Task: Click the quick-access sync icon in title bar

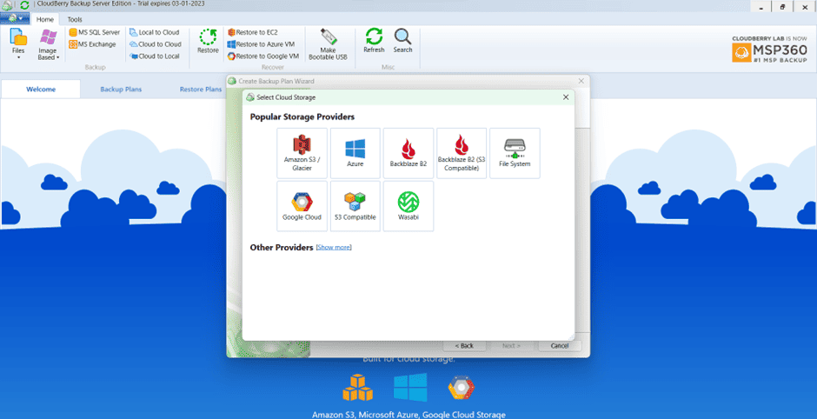Action: pyautogui.click(x=24, y=4)
